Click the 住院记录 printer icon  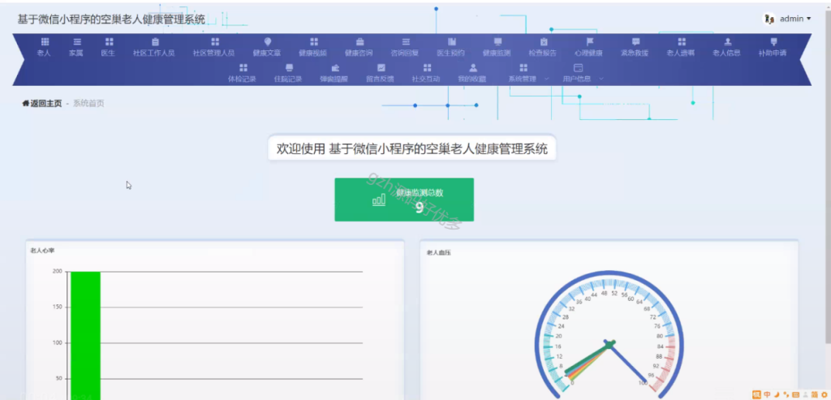coord(289,68)
